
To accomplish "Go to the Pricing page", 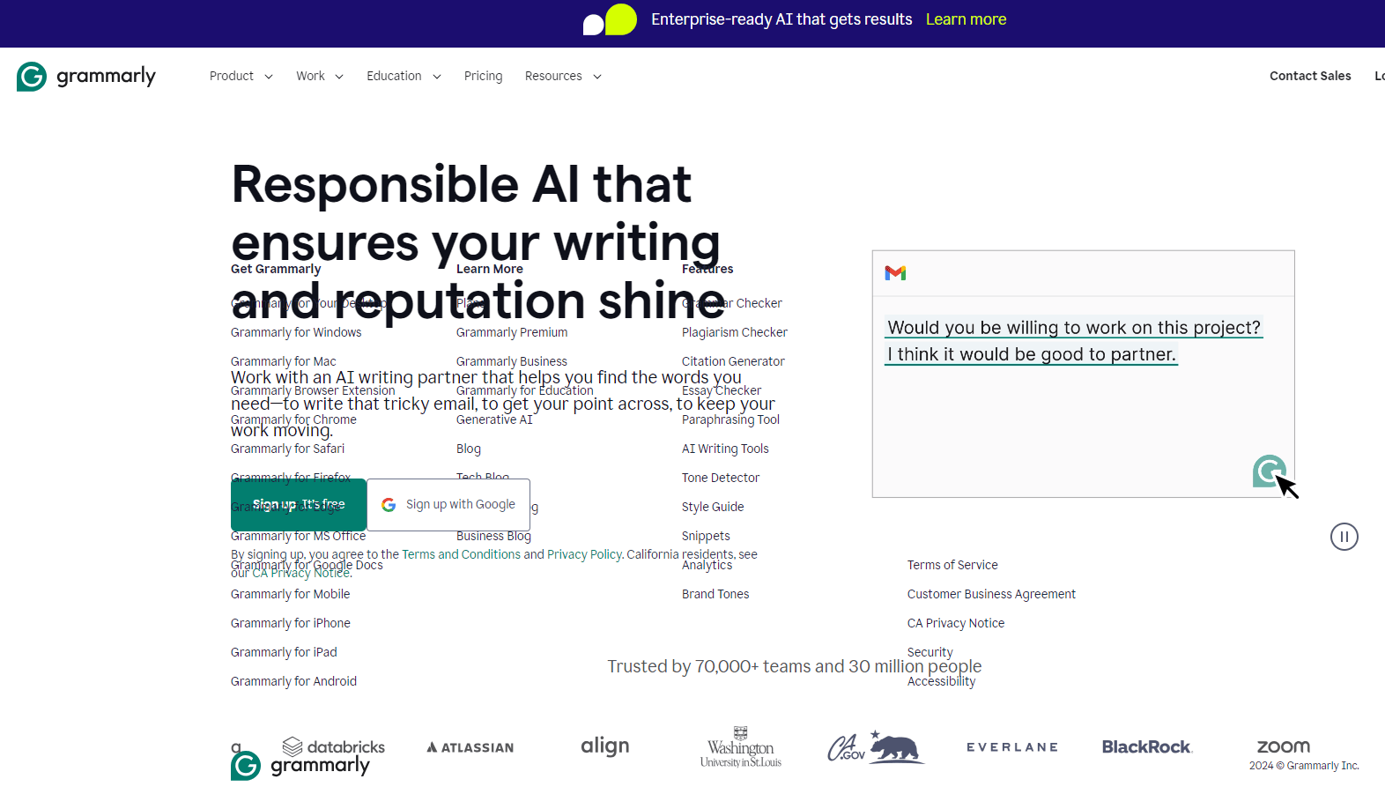I will pyautogui.click(x=483, y=77).
